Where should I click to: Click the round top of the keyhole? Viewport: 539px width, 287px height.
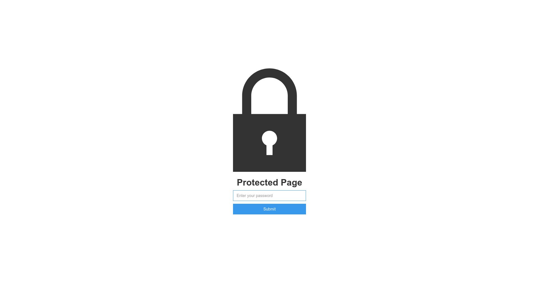pyautogui.click(x=269, y=138)
